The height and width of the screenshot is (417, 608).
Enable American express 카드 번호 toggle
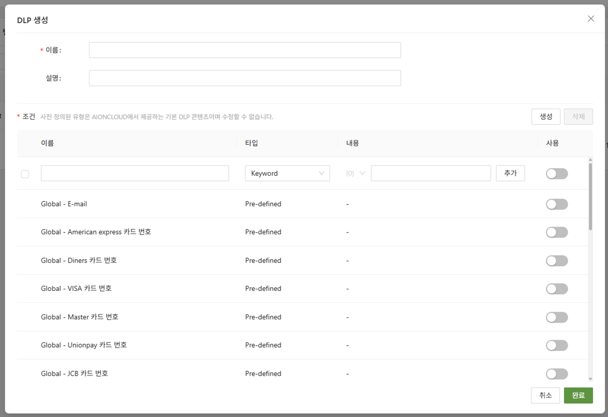coord(557,232)
